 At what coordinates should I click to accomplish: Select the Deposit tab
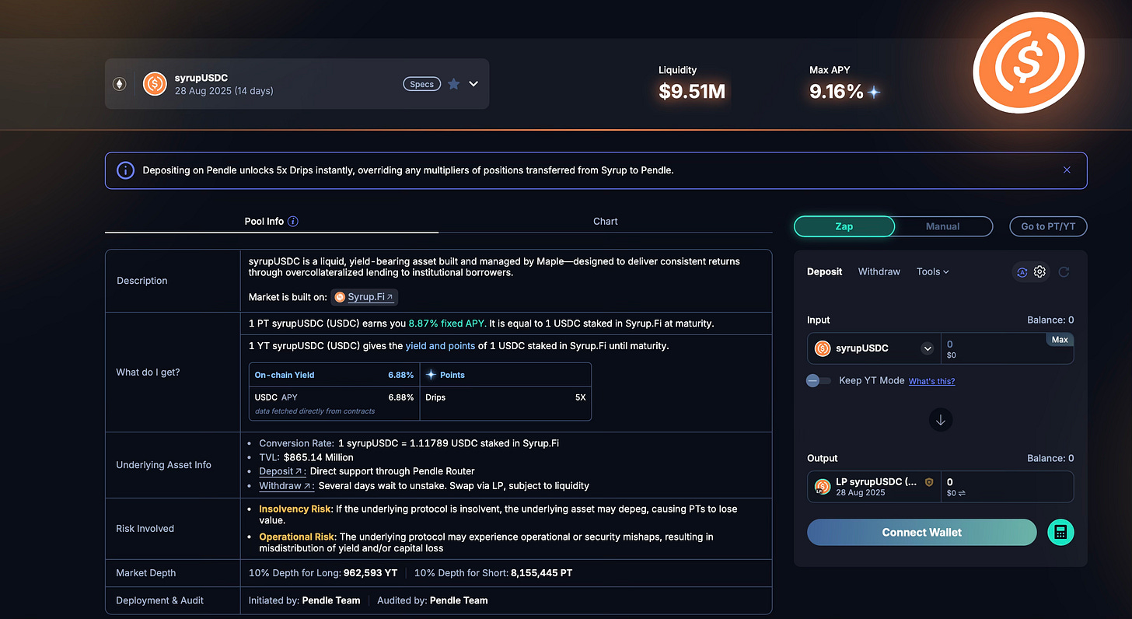(825, 271)
